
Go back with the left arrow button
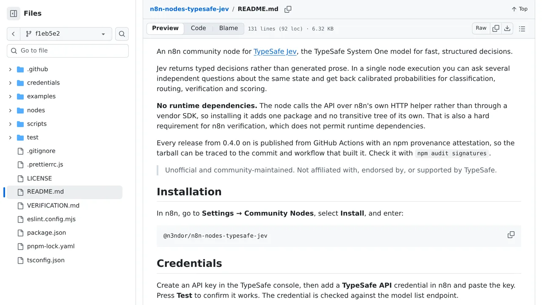(13, 34)
